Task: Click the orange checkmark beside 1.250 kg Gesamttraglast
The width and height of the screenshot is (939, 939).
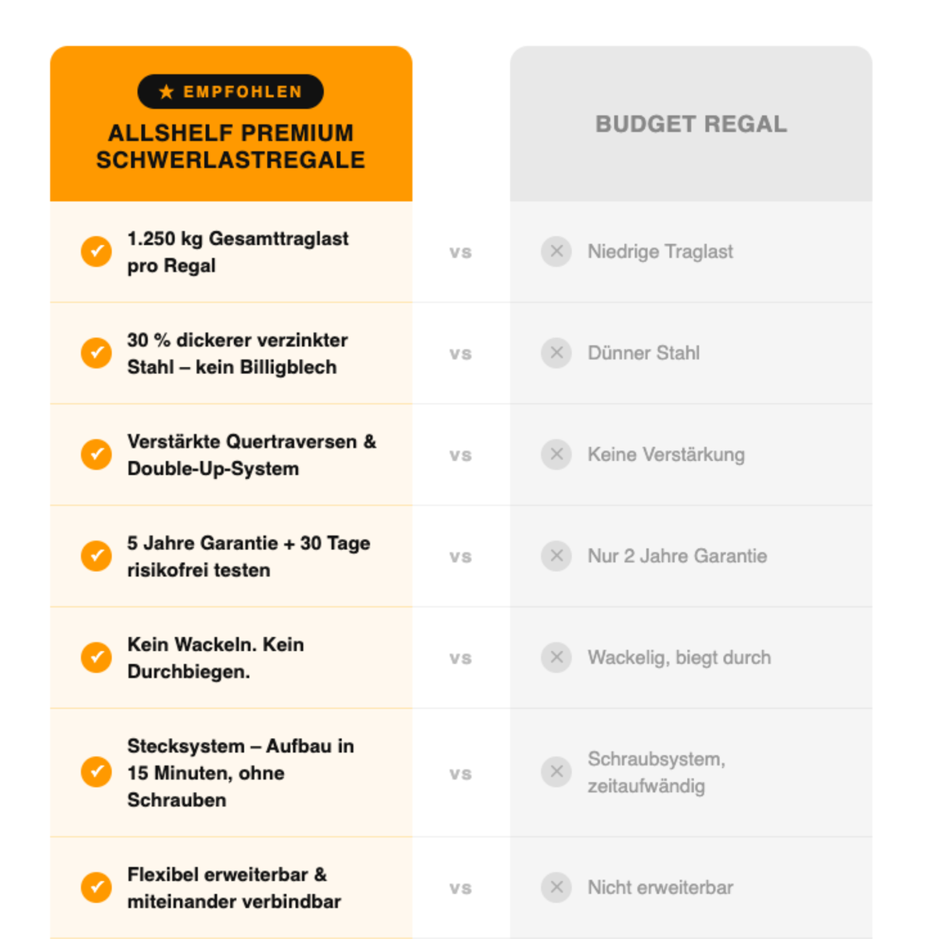Action: pos(96,252)
